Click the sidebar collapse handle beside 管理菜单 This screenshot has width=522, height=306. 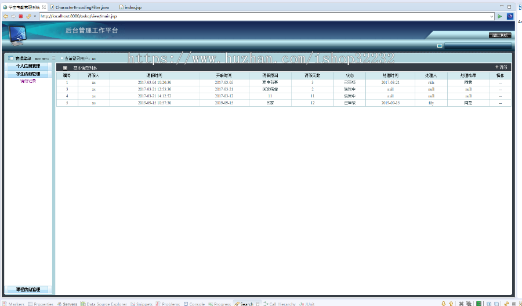[53, 58]
